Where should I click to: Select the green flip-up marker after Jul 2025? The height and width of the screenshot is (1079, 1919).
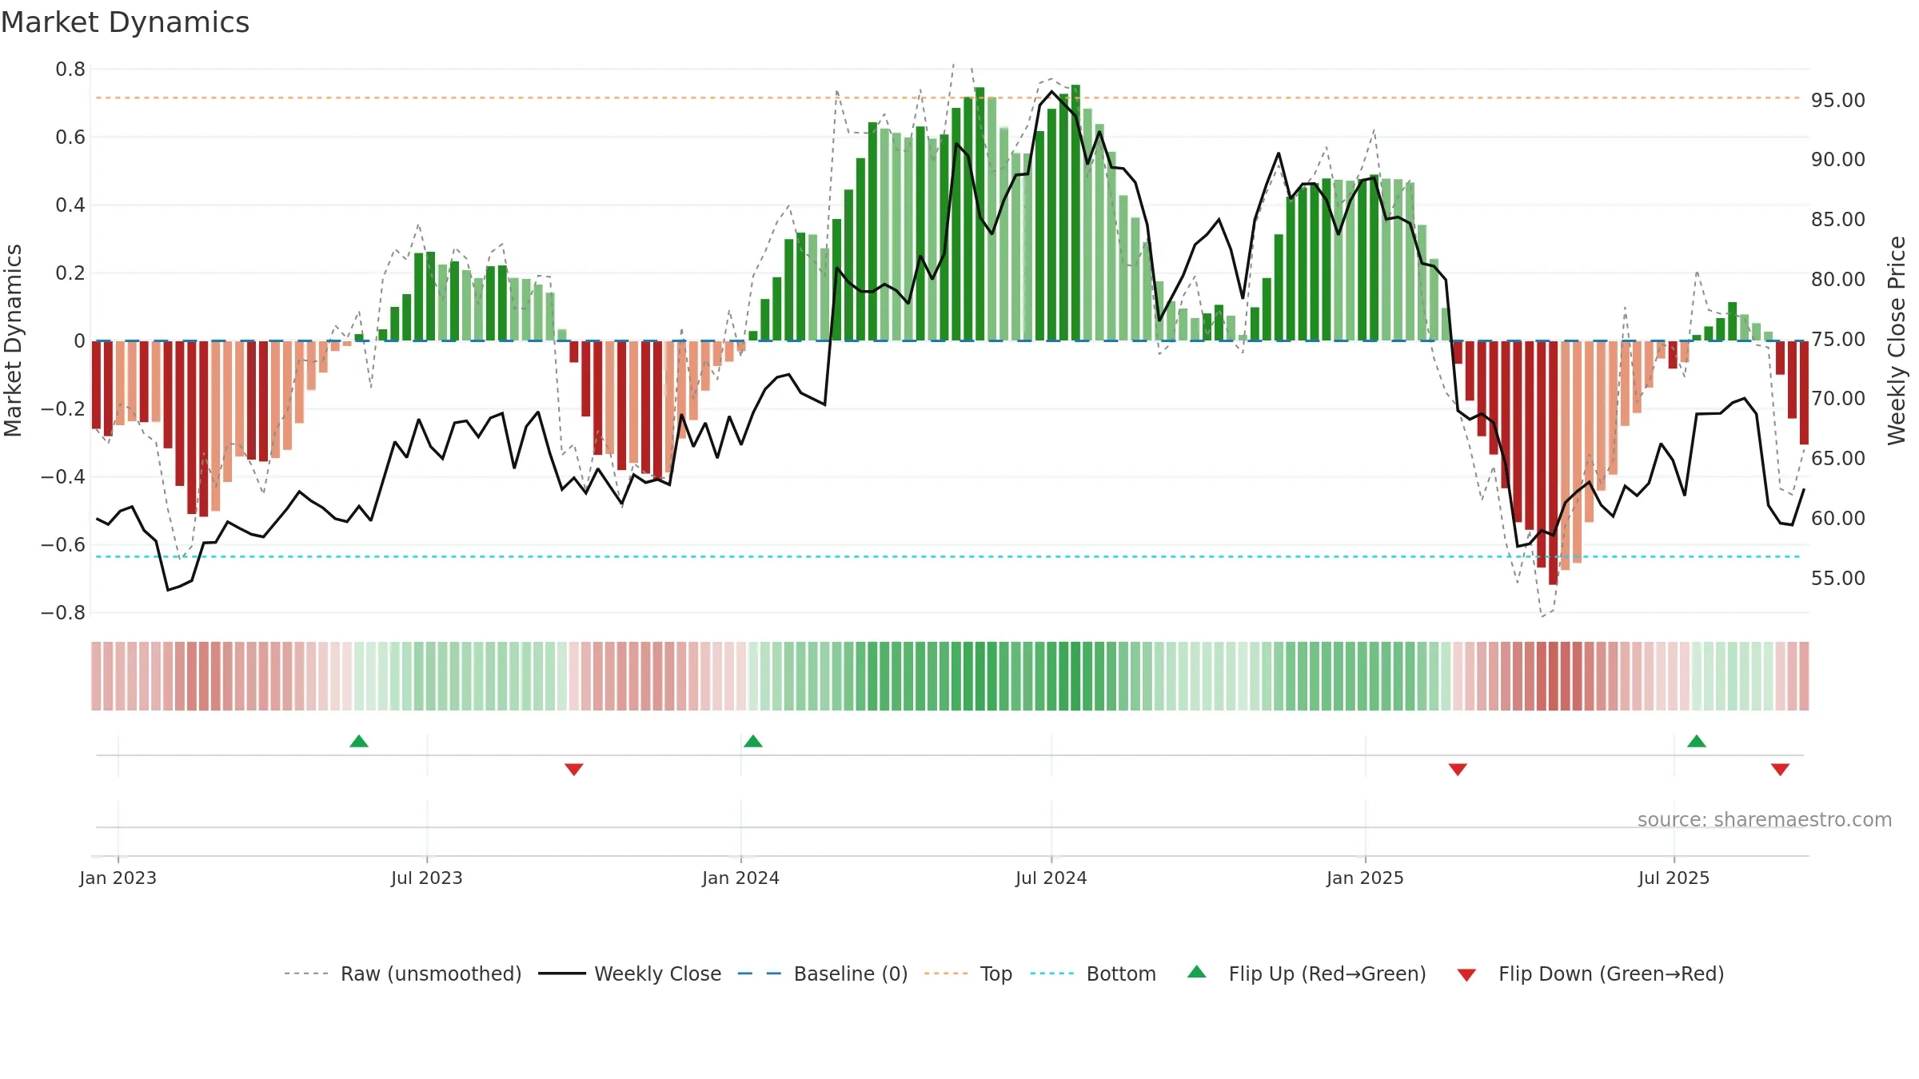coord(1697,741)
